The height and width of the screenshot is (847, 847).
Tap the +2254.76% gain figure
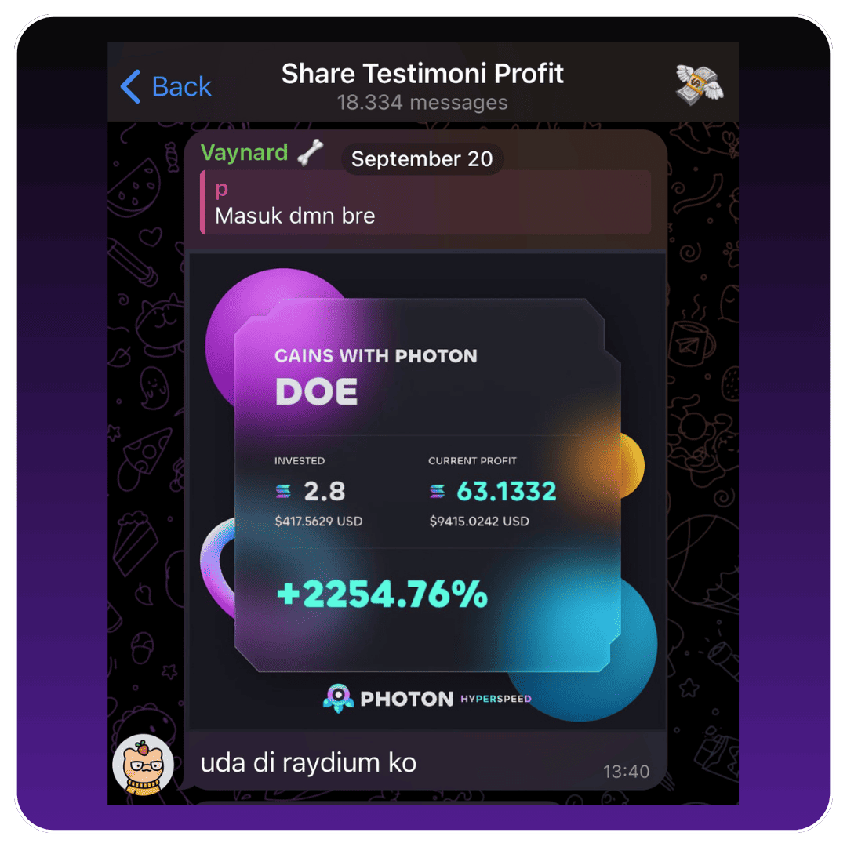382,594
